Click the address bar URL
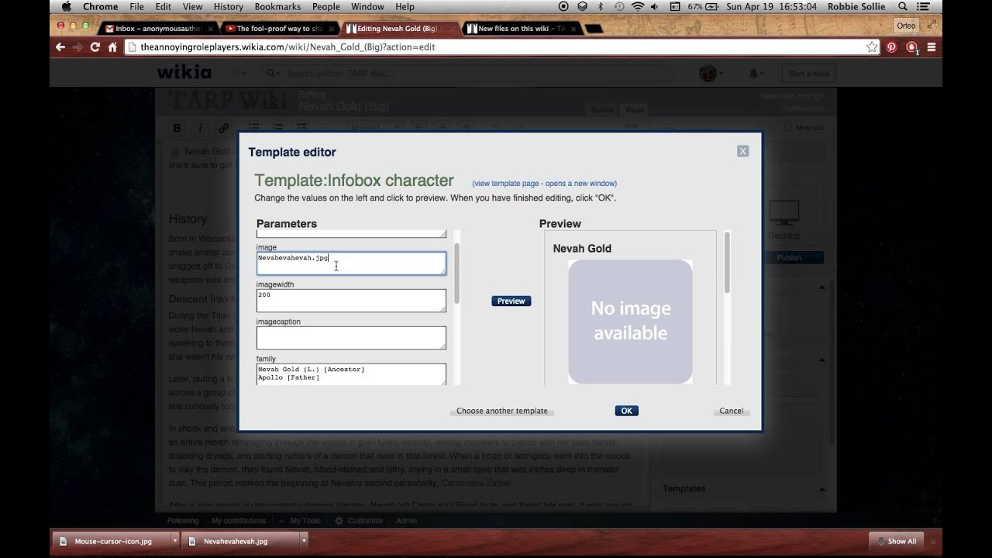 coord(288,46)
